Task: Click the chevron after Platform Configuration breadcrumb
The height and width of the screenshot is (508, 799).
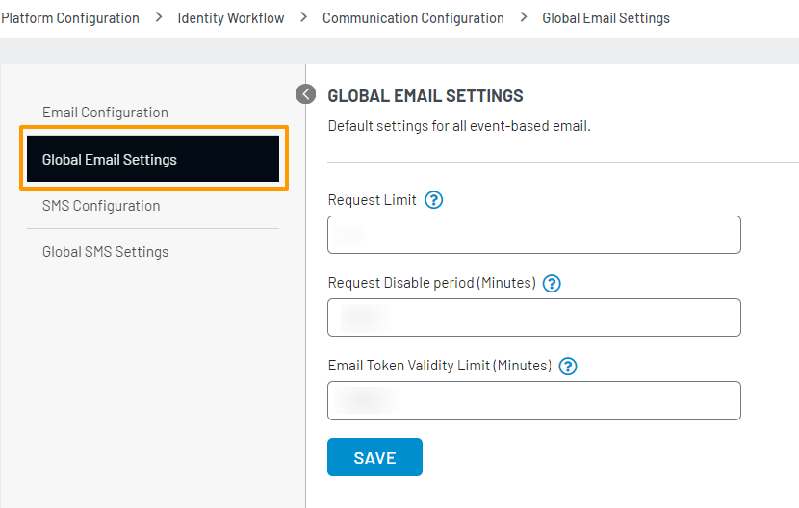Action: (159, 17)
